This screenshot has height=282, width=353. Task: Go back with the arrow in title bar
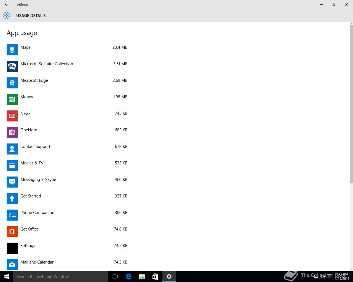tap(7, 4)
